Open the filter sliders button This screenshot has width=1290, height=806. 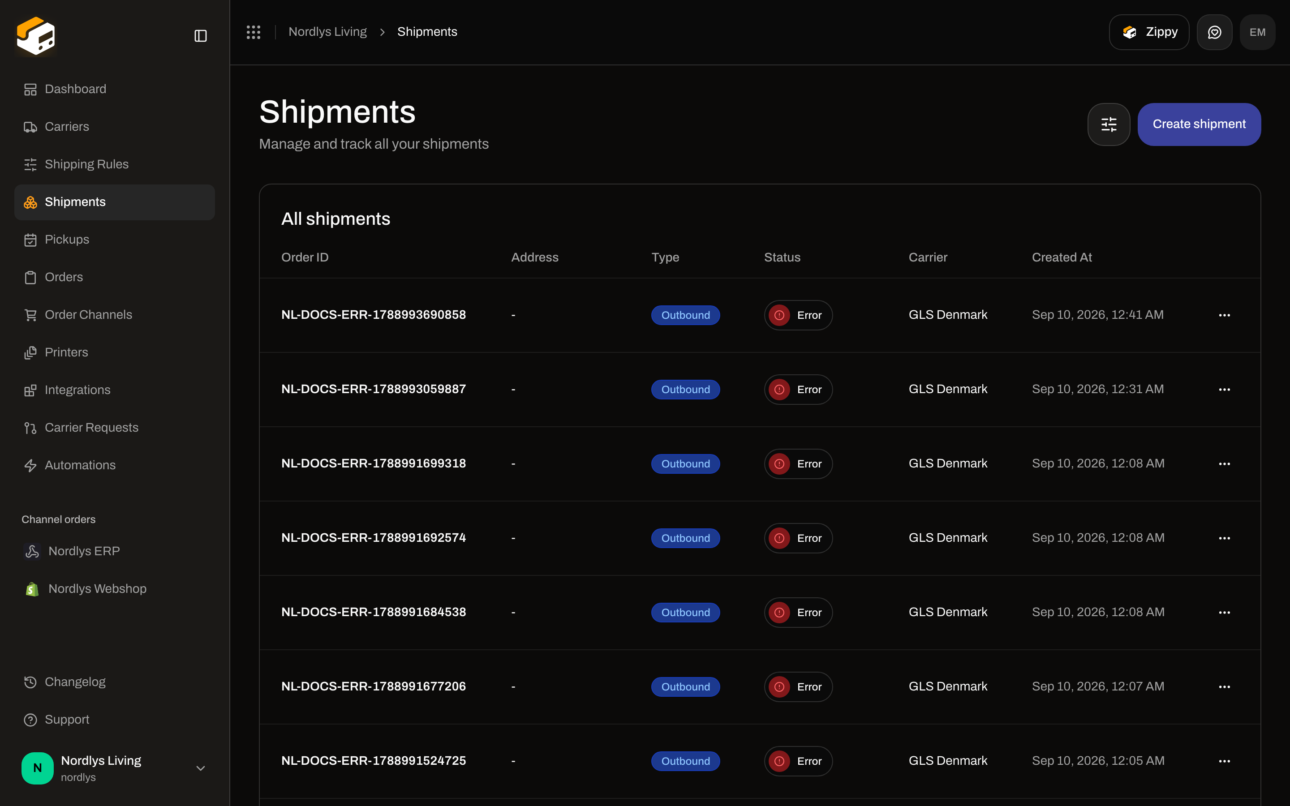pyautogui.click(x=1109, y=124)
